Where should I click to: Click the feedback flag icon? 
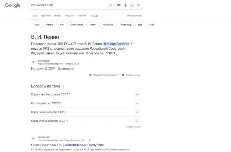123,75
